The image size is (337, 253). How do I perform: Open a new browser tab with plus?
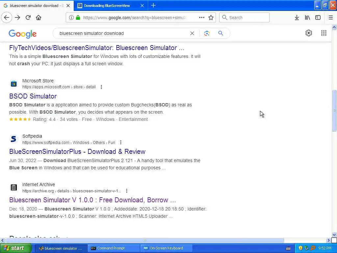pyautogui.click(x=153, y=6)
